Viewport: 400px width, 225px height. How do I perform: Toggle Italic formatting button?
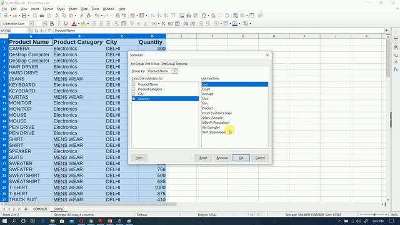(x=59, y=24)
